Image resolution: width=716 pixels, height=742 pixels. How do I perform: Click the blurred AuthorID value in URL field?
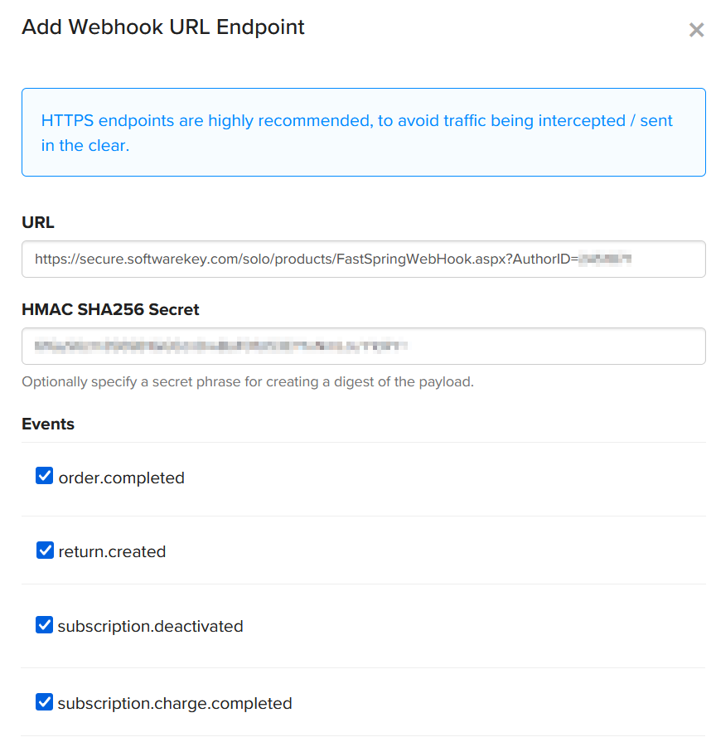(x=605, y=259)
